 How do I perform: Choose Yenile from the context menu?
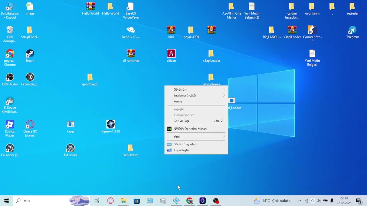(x=196, y=101)
